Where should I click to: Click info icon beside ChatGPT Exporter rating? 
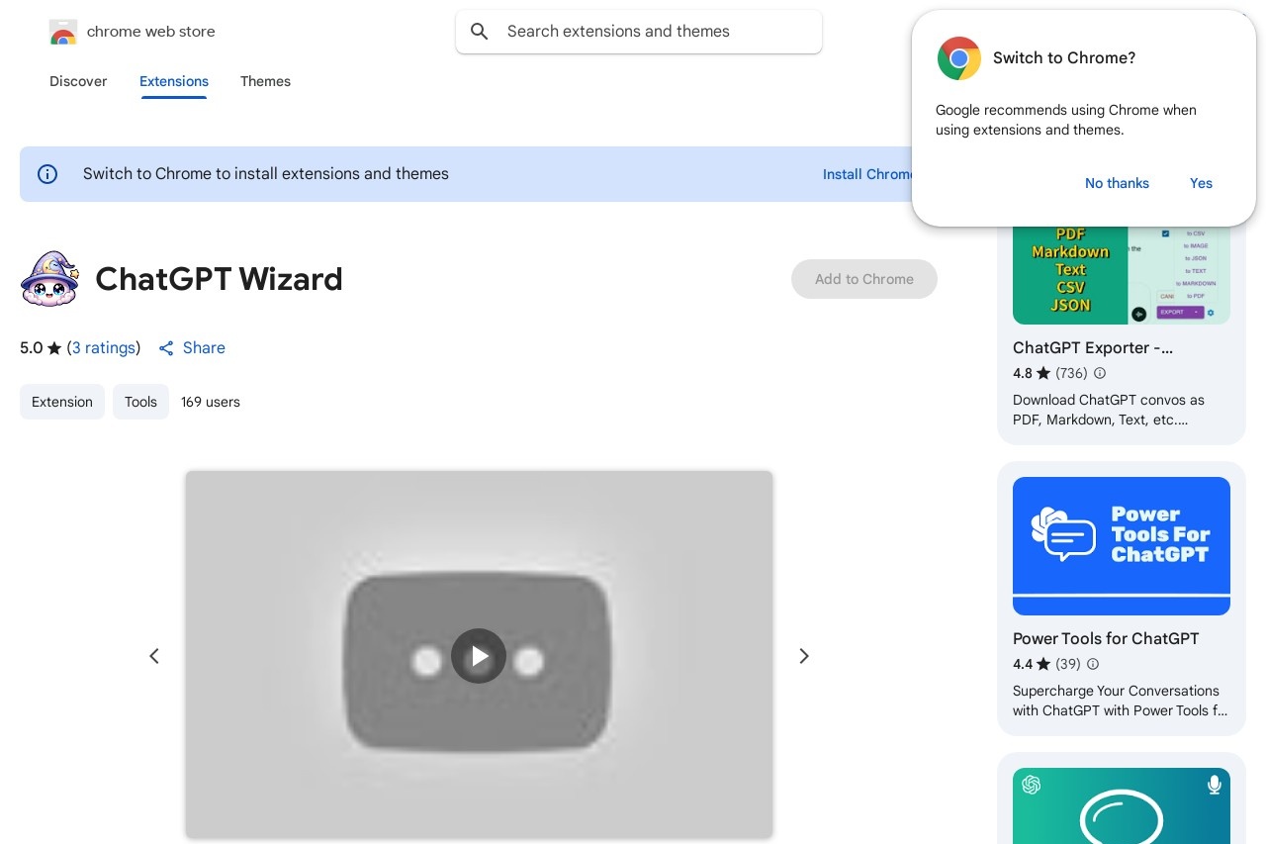1100,373
